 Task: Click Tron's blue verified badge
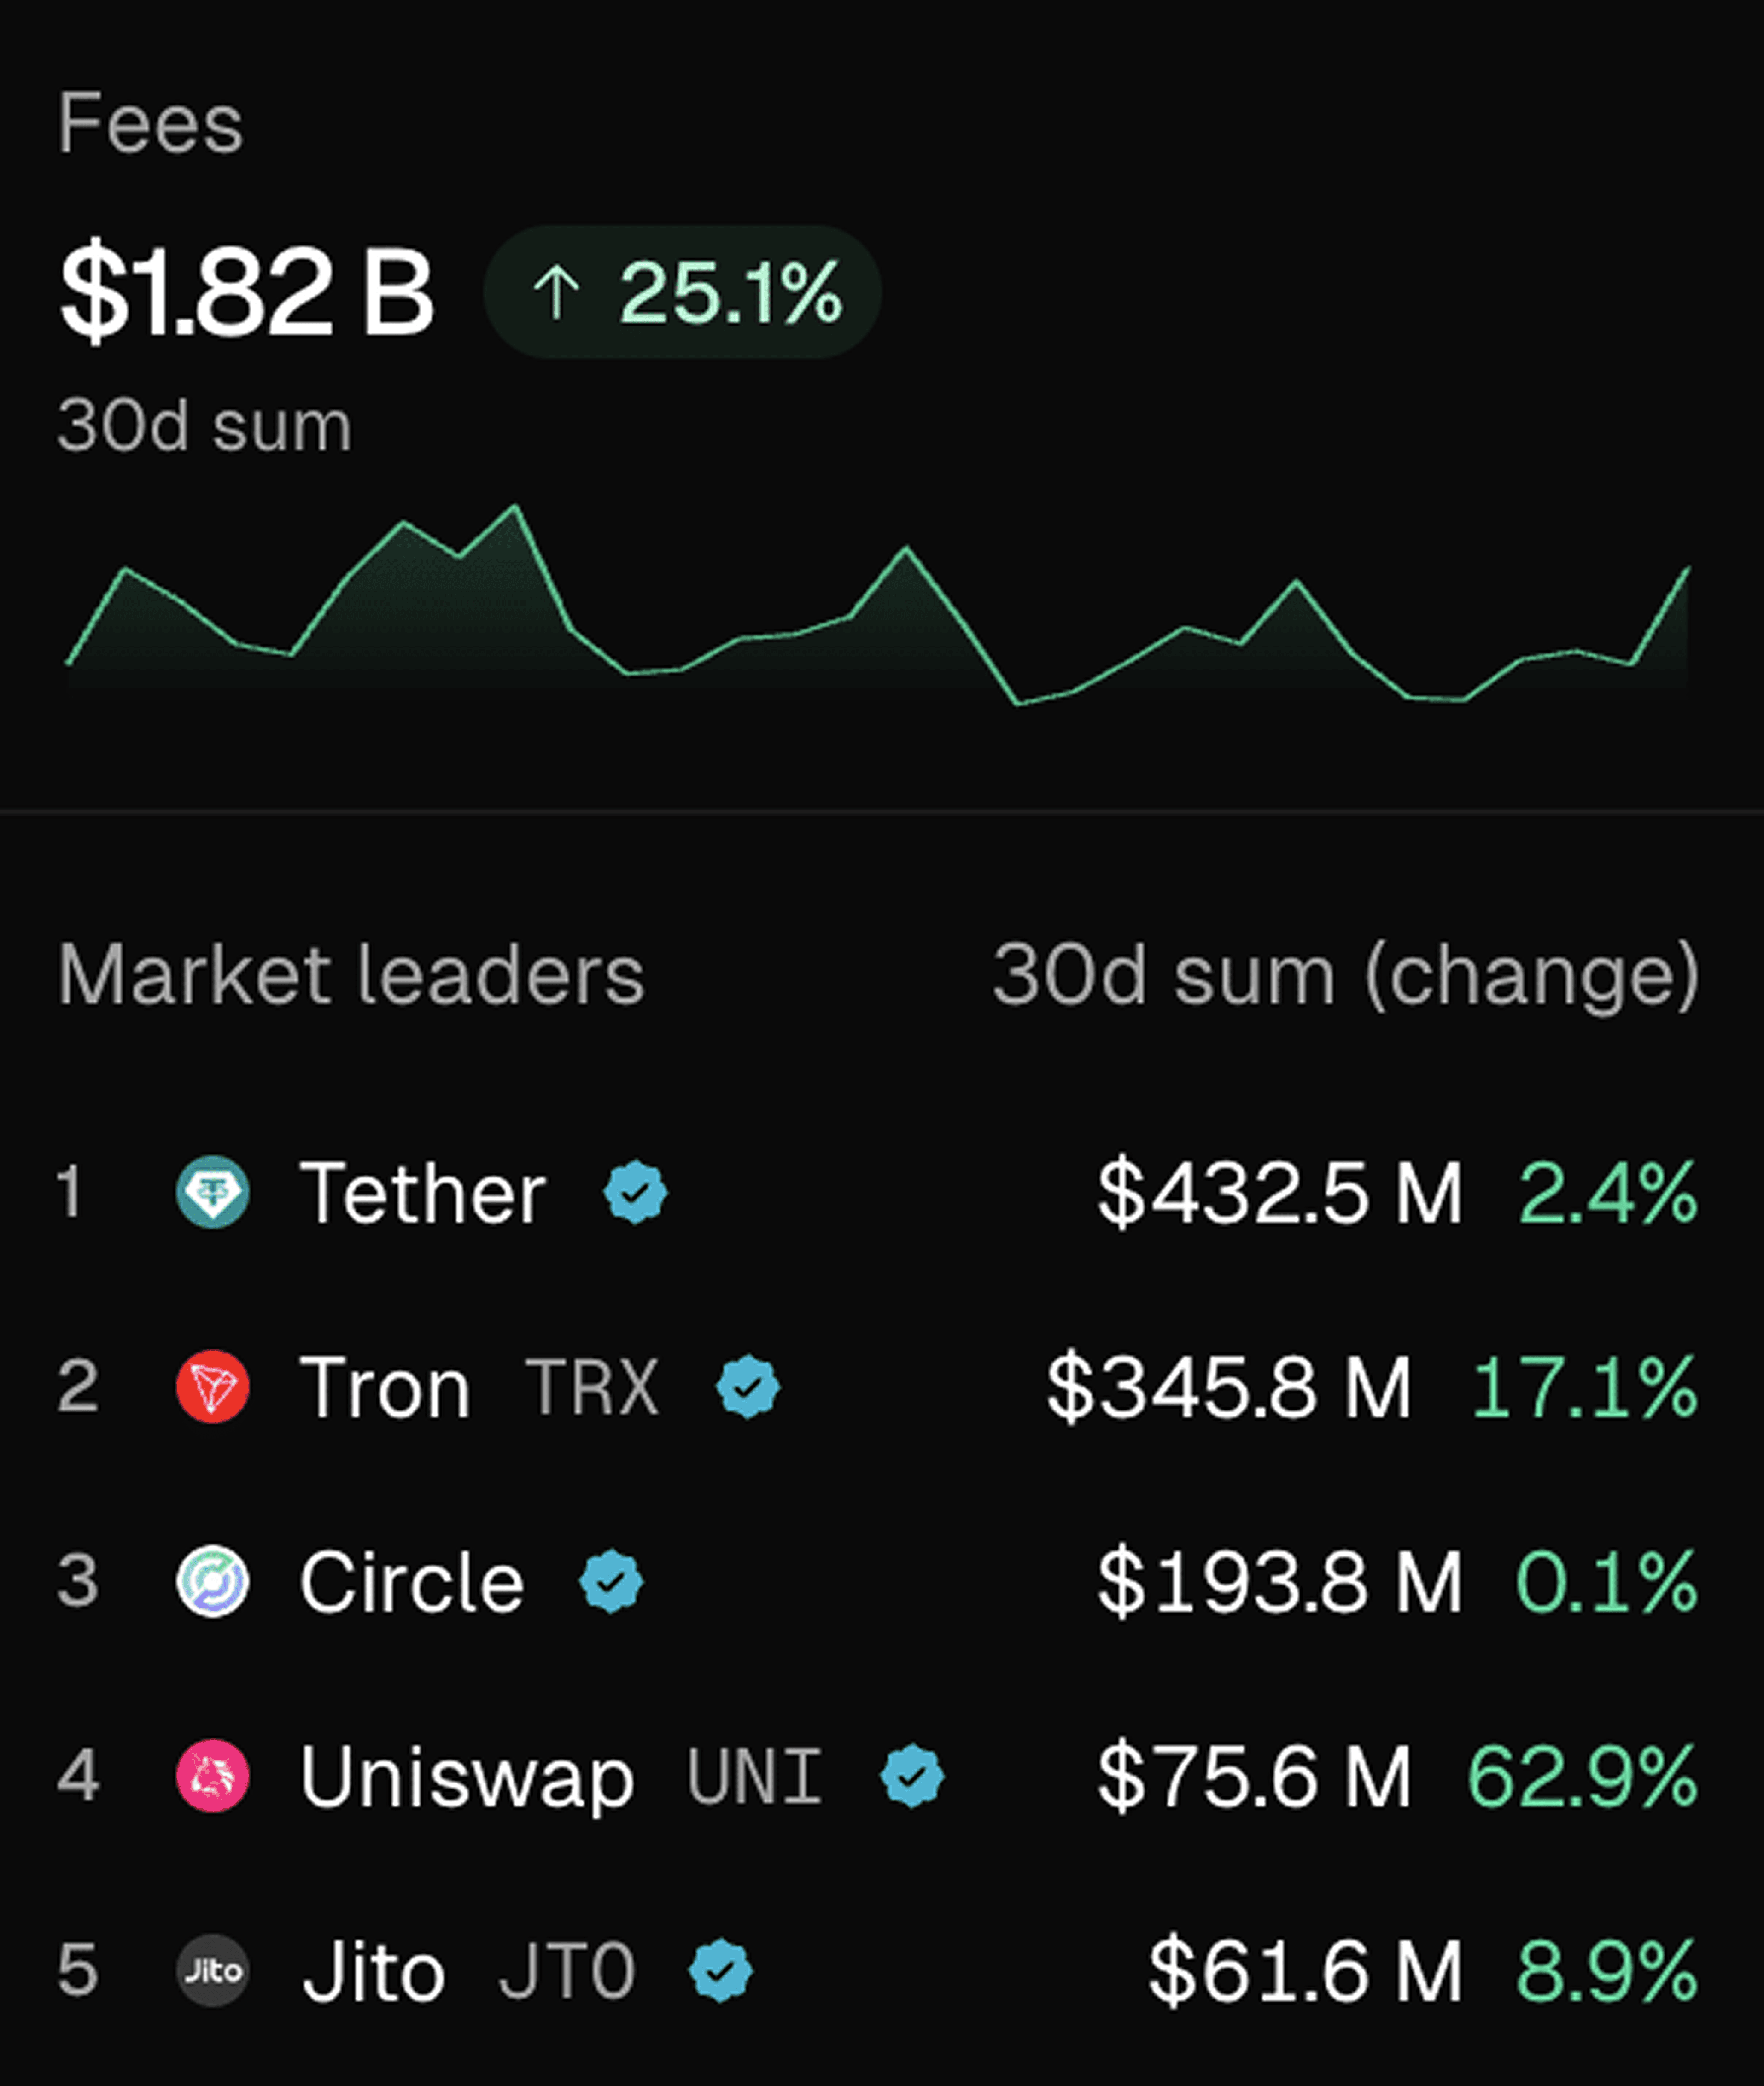pos(748,1387)
